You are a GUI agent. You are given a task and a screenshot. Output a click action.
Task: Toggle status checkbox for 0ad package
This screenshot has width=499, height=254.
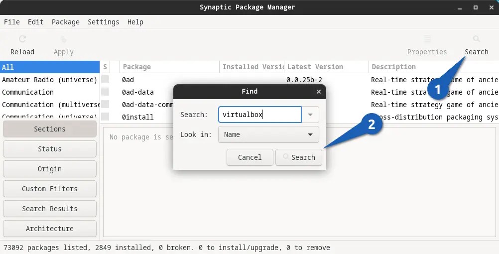coord(105,79)
